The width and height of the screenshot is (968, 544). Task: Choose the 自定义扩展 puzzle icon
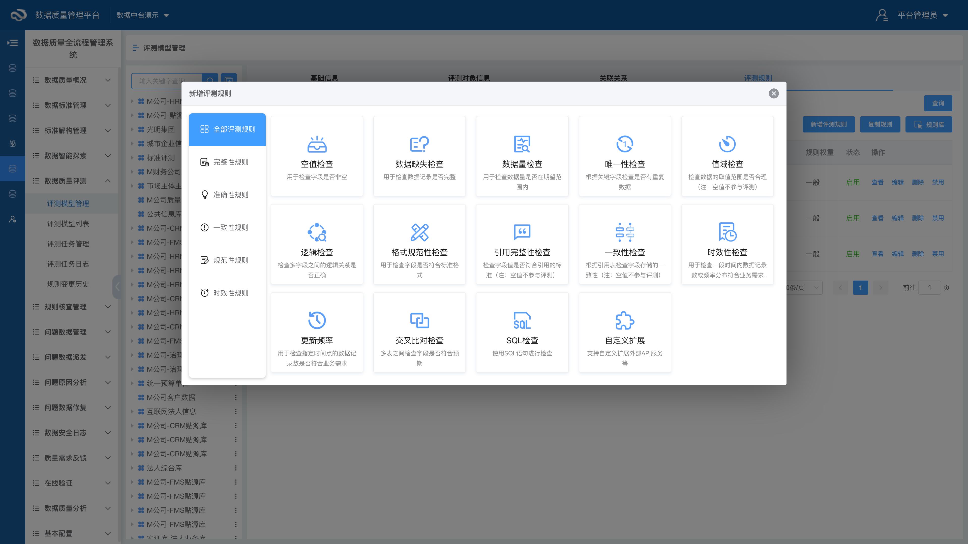pyautogui.click(x=625, y=321)
